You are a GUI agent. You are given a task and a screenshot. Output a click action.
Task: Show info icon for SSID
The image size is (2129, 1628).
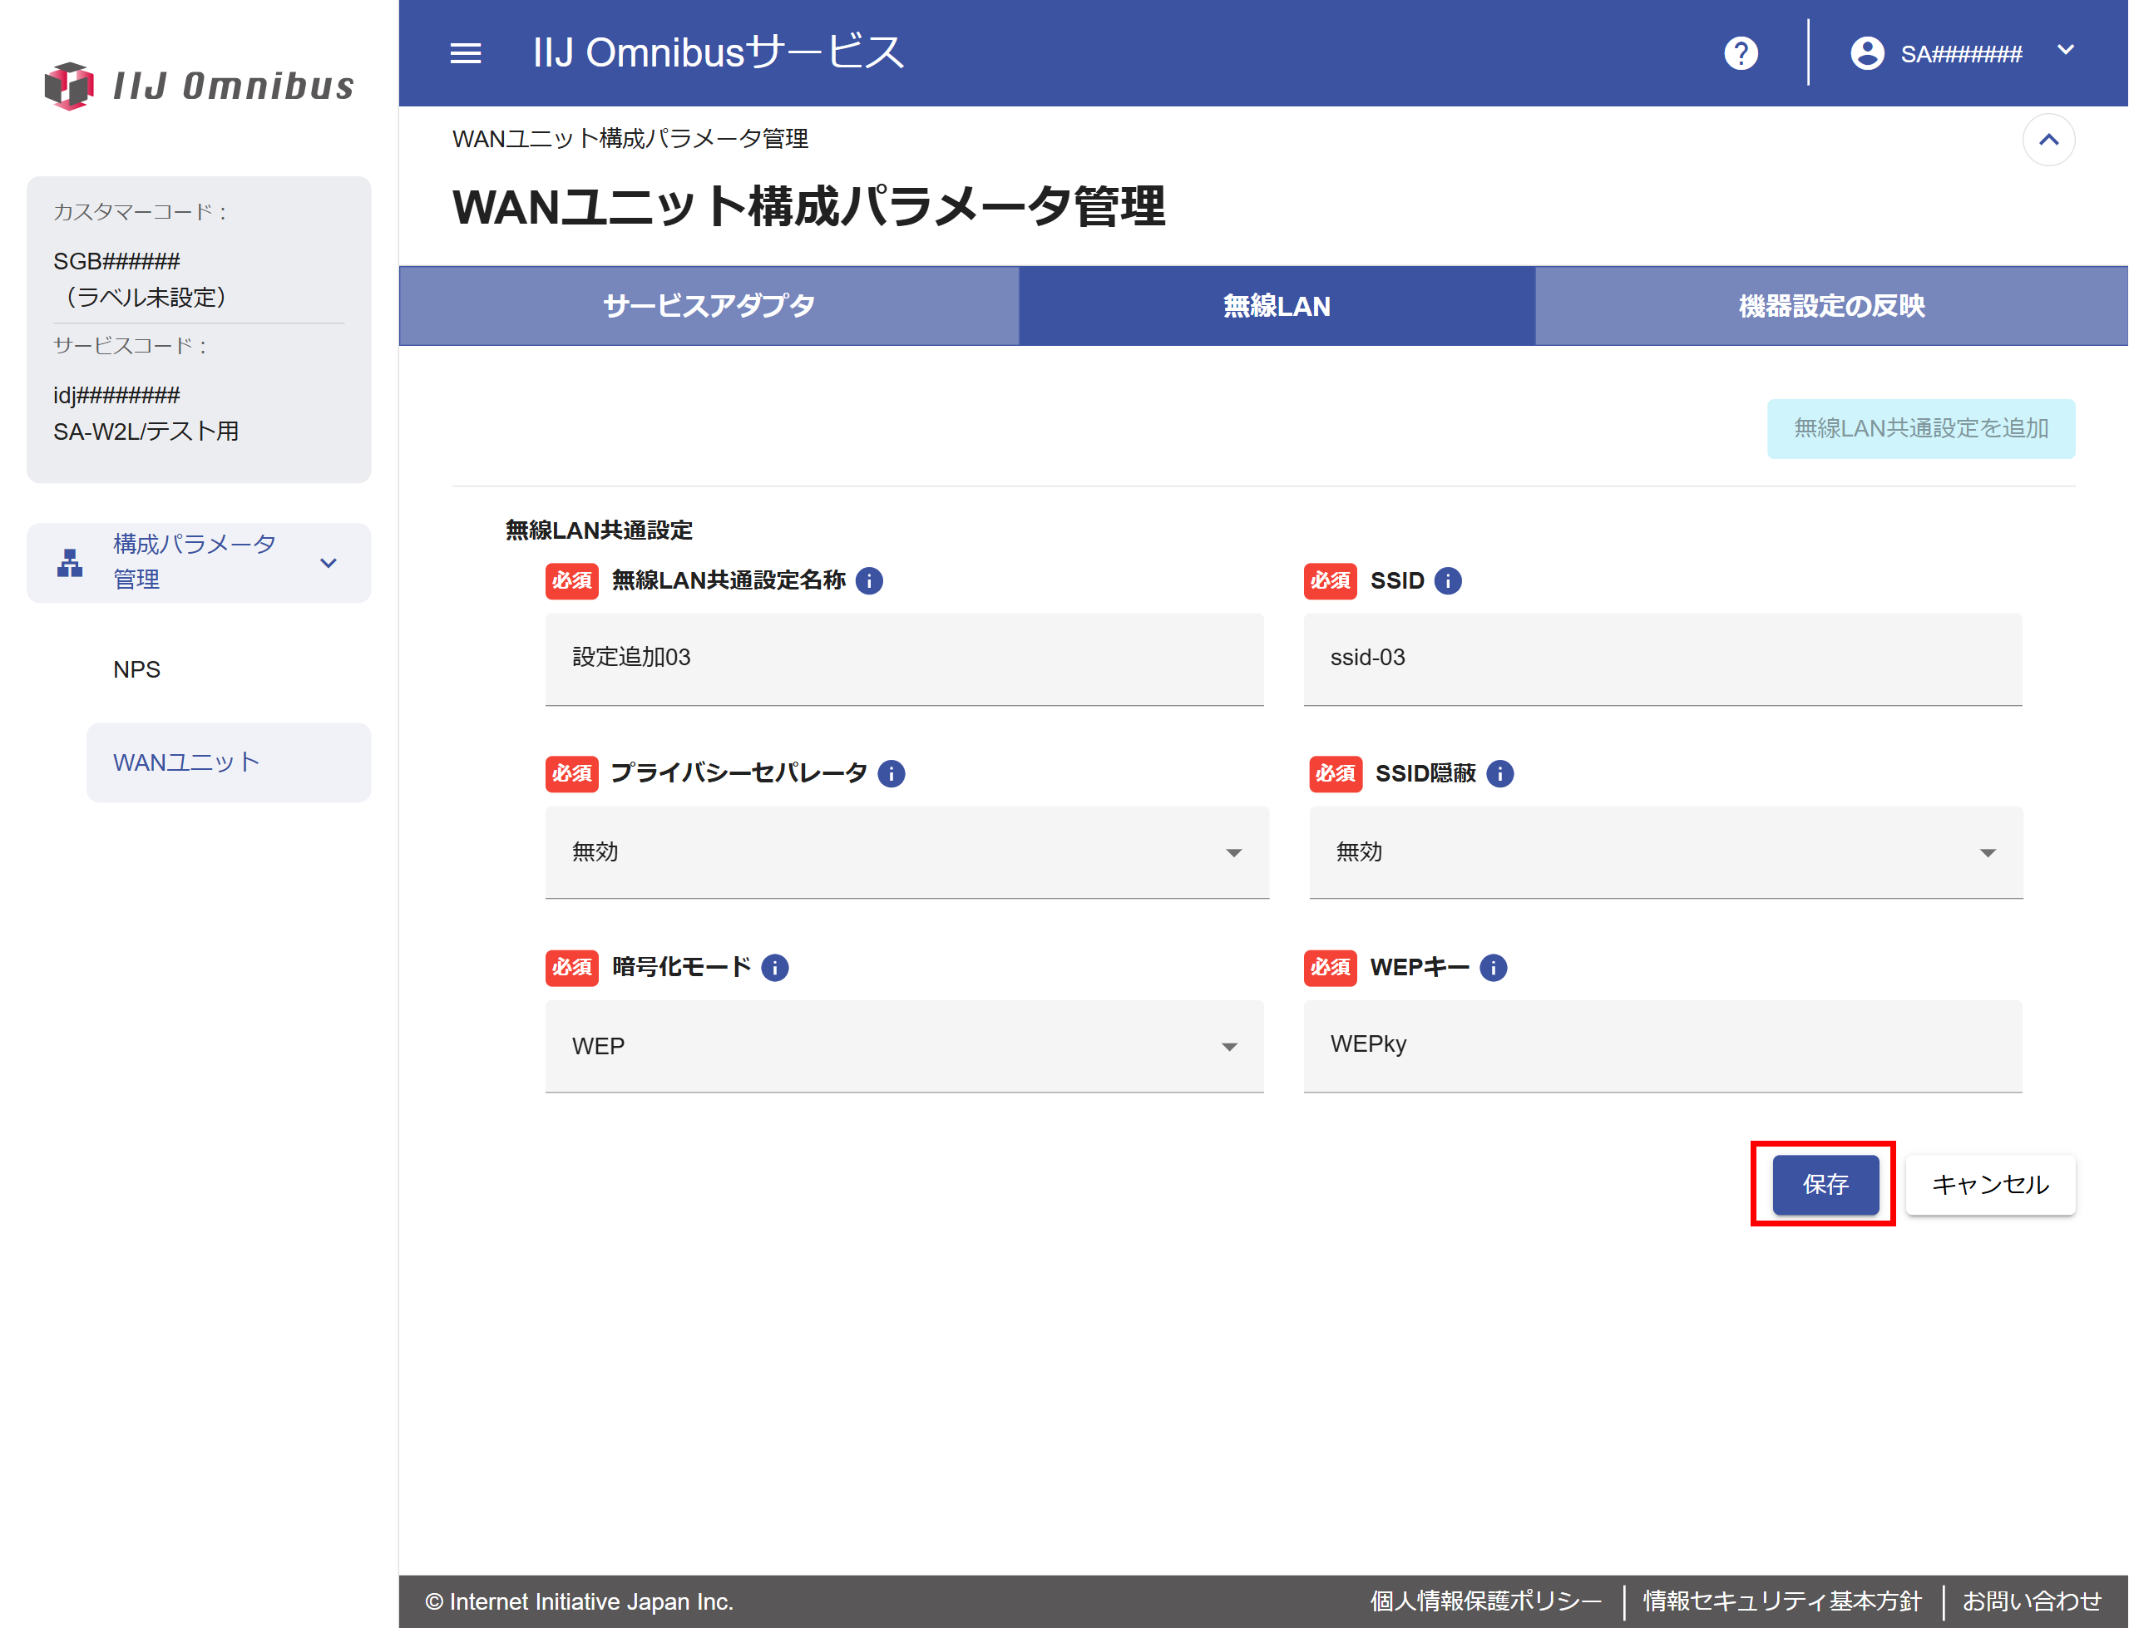click(x=1447, y=580)
